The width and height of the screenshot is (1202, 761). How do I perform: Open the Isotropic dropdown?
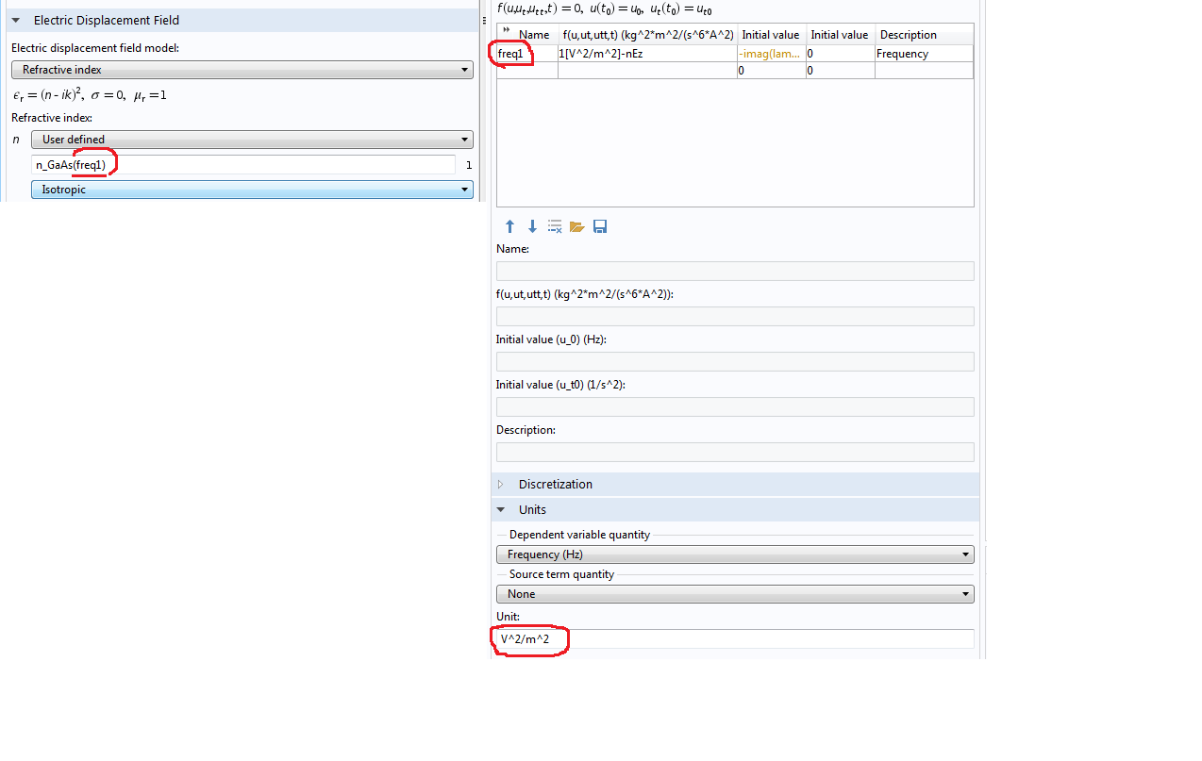click(251, 190)
